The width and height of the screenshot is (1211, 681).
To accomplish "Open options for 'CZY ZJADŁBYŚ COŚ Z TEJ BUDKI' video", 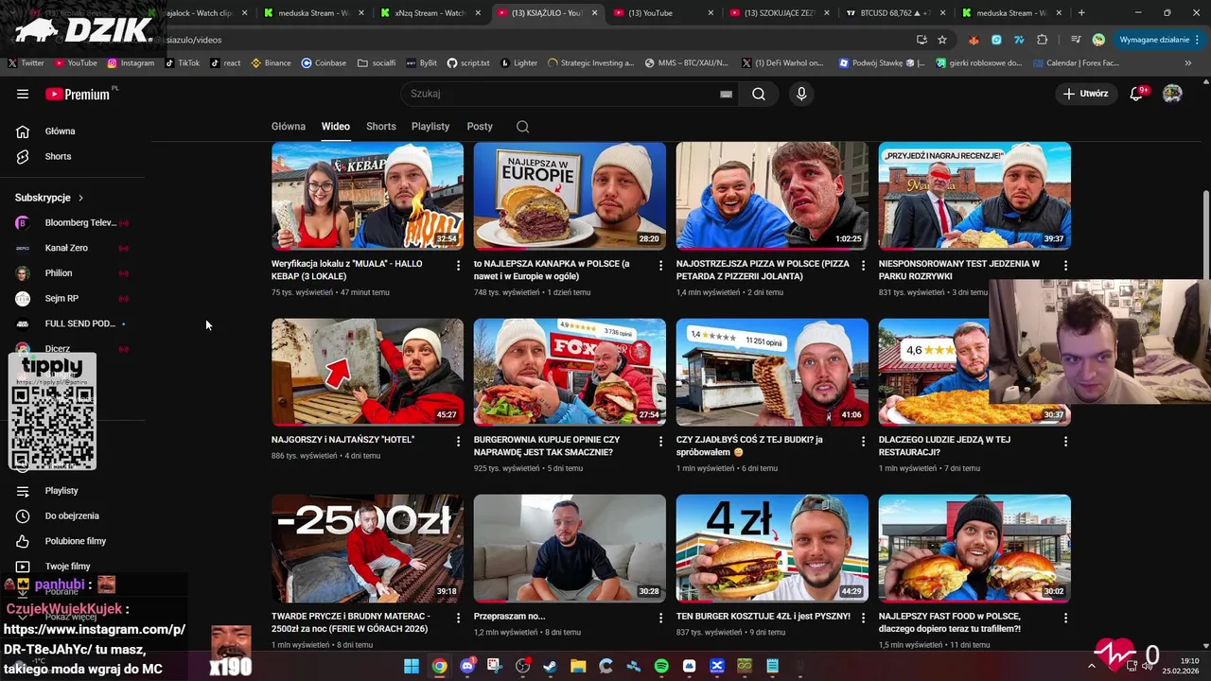I will click(863, 442).
